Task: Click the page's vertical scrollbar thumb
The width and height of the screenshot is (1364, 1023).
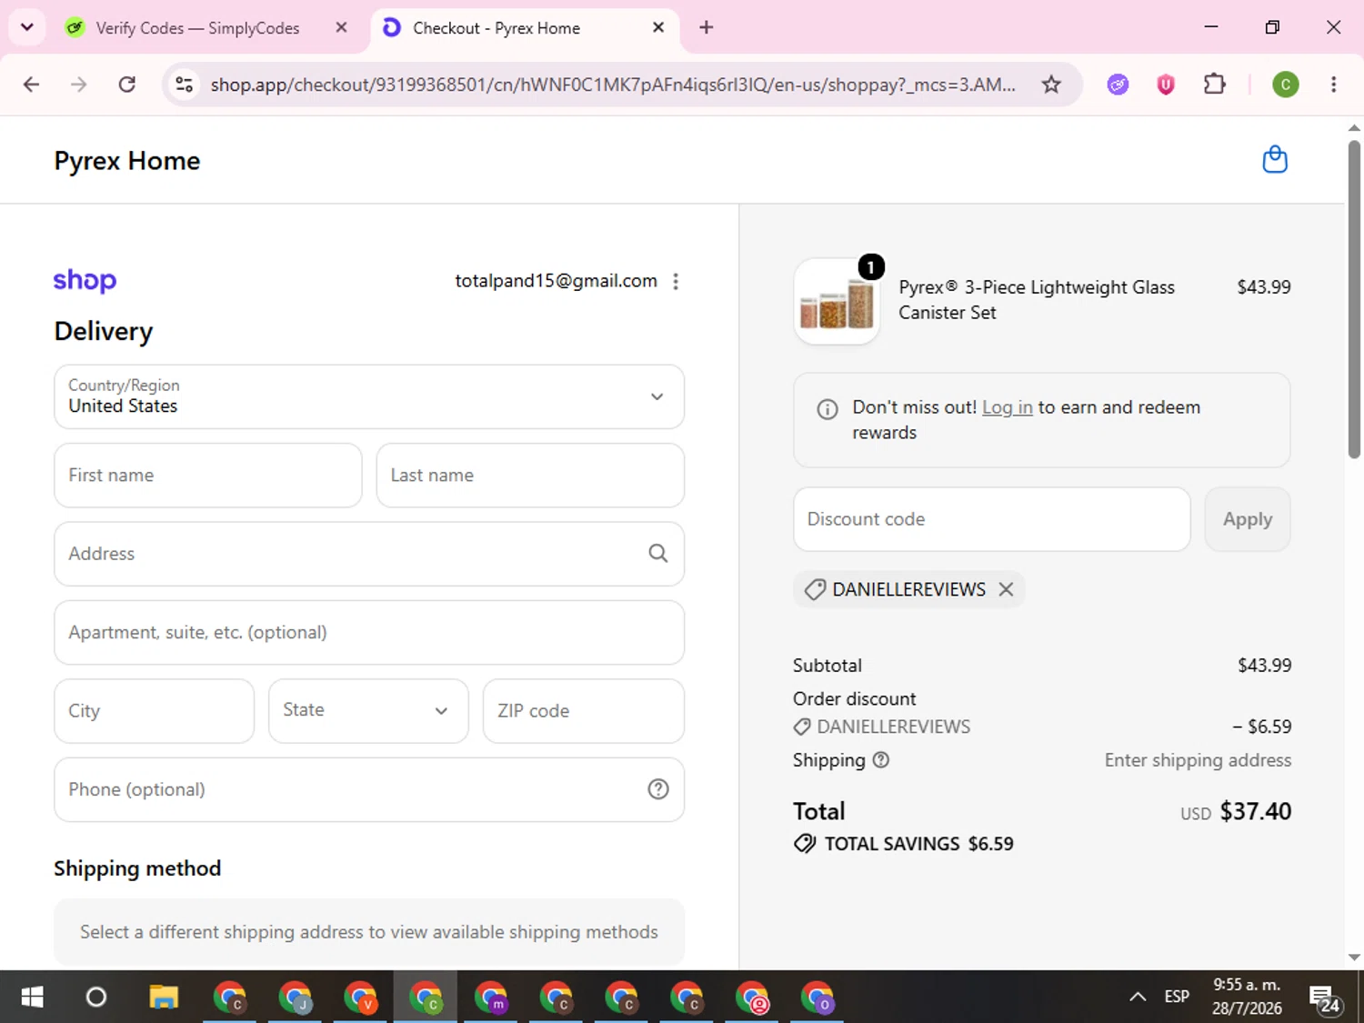Action: pos(1354,300)
